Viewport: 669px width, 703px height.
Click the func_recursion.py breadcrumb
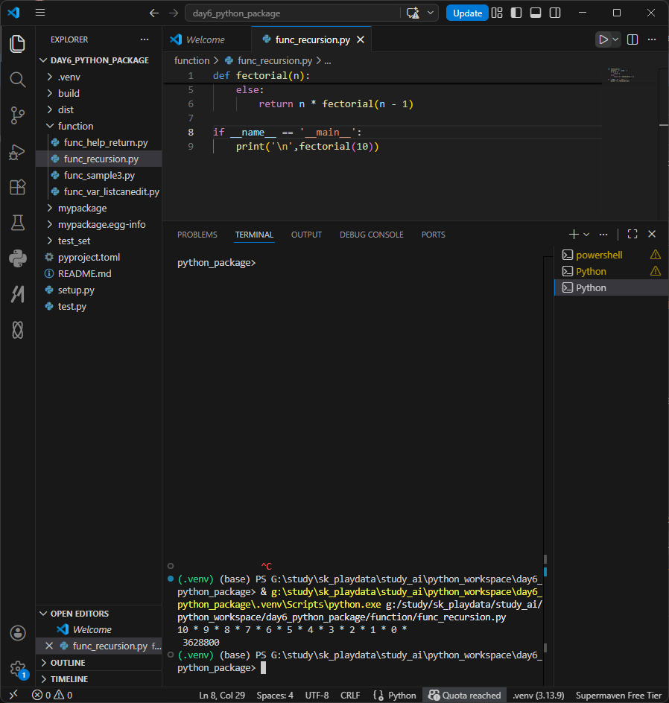274,60
